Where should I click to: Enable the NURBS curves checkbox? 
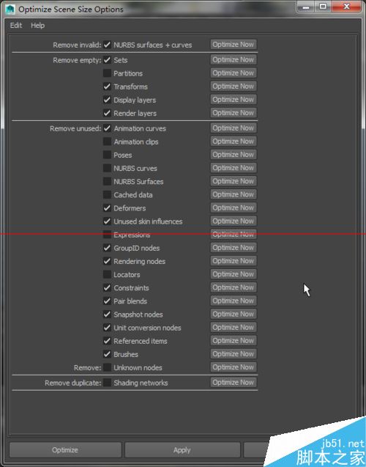pyautogui.click(x=107, y=169)
